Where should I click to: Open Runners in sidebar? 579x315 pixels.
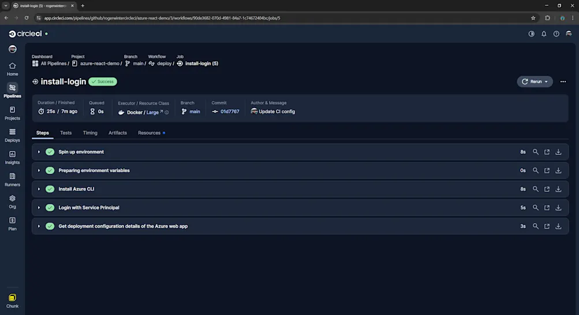coord(12,180)
